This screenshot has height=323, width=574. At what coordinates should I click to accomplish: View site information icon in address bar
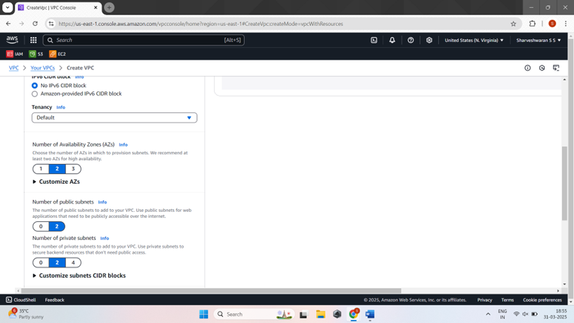pyautogui.click(x=51, y=24)
